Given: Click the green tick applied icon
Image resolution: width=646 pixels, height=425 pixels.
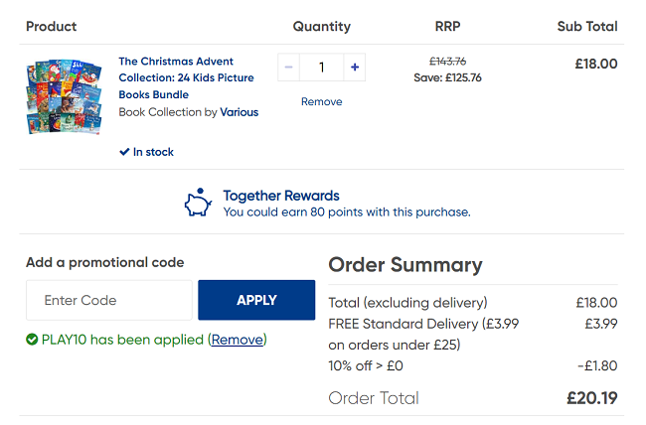Looking at the screenshot, I should point(32,340).
